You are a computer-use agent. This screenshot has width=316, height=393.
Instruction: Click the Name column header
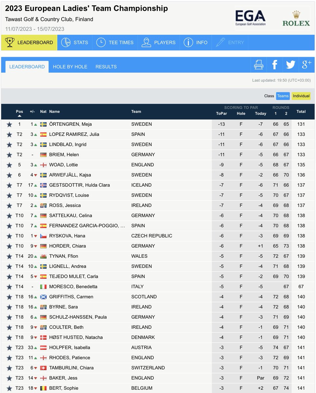[54, 112]
